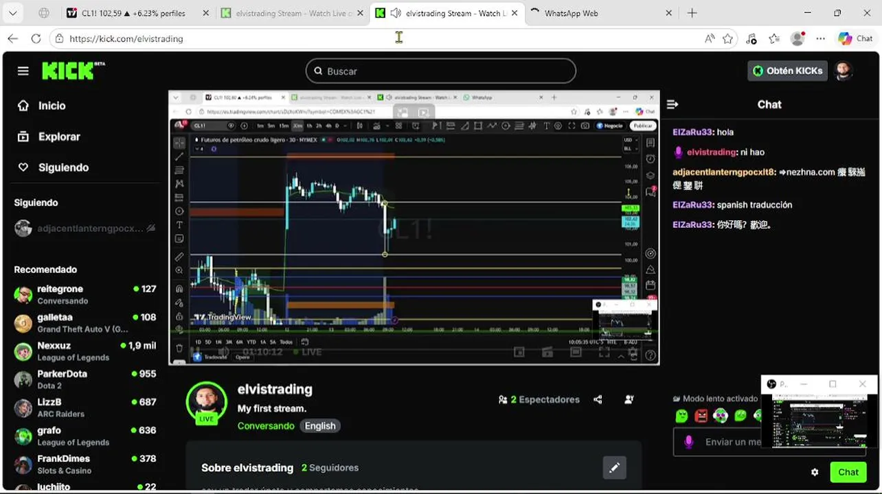Open recommended channel FrankDimes

click(84, 464)
